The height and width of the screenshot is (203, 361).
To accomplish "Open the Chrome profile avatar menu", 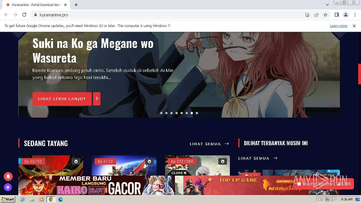I will [345, 15].
